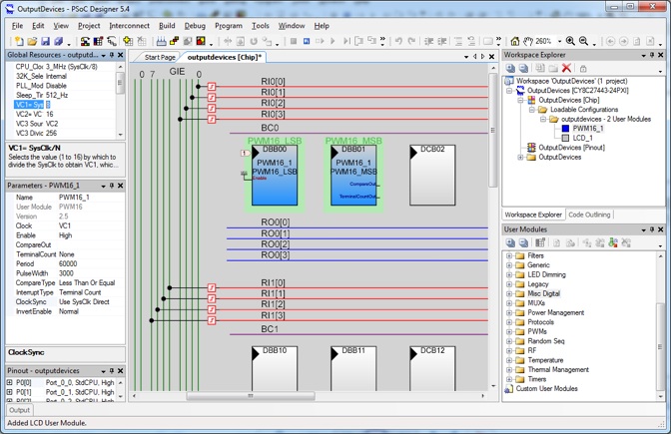This screenshot has height=434, width=671.
Task: Expand the Filters folder in User Modules
Action: coord(509,255)
